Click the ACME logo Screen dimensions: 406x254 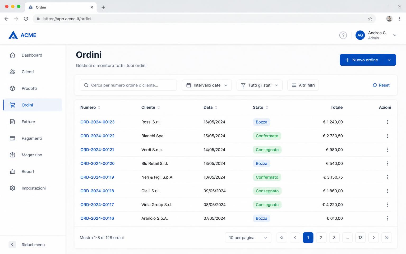pos(22,35)
